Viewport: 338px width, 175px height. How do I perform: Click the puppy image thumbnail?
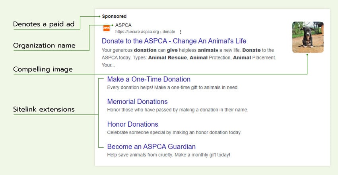click(308, 37)
